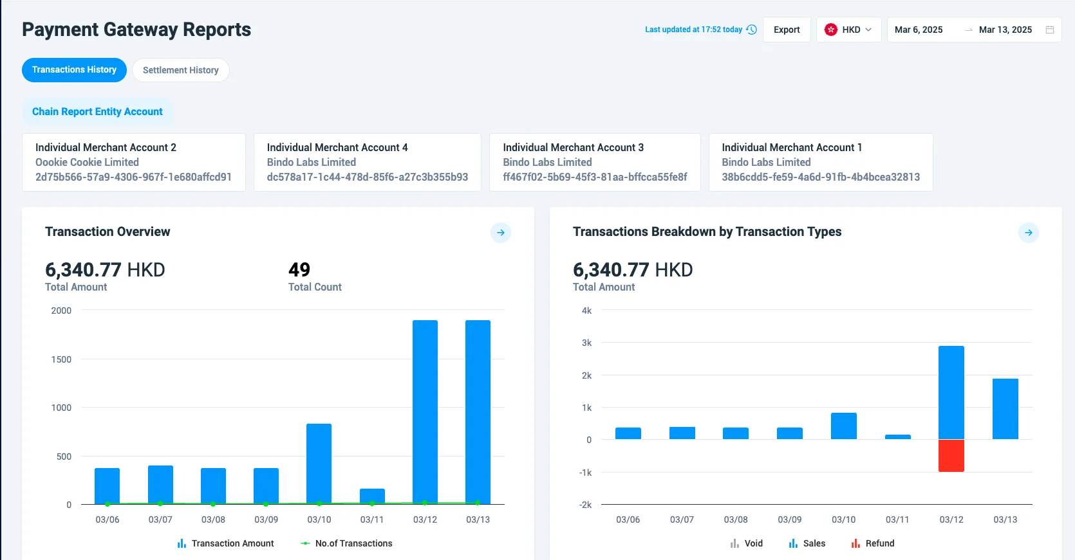Click the 49 Total Count value

(299, 269)
